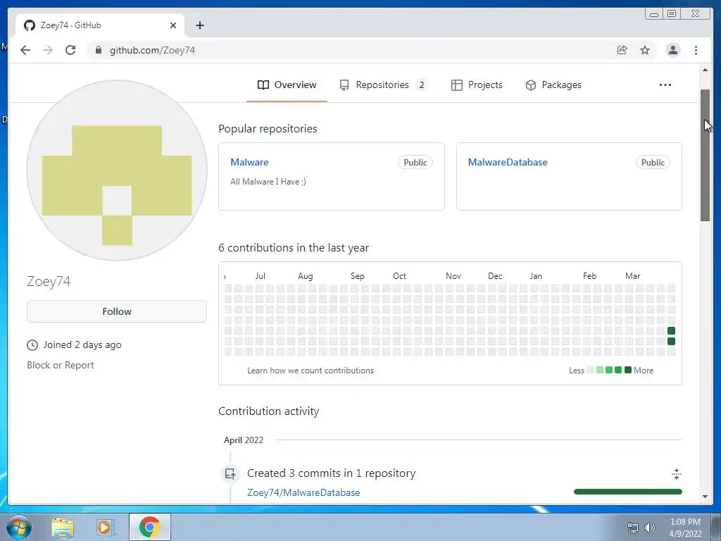
Task: Click the Zoey74 profile avatar image
Action: (117, 170)
